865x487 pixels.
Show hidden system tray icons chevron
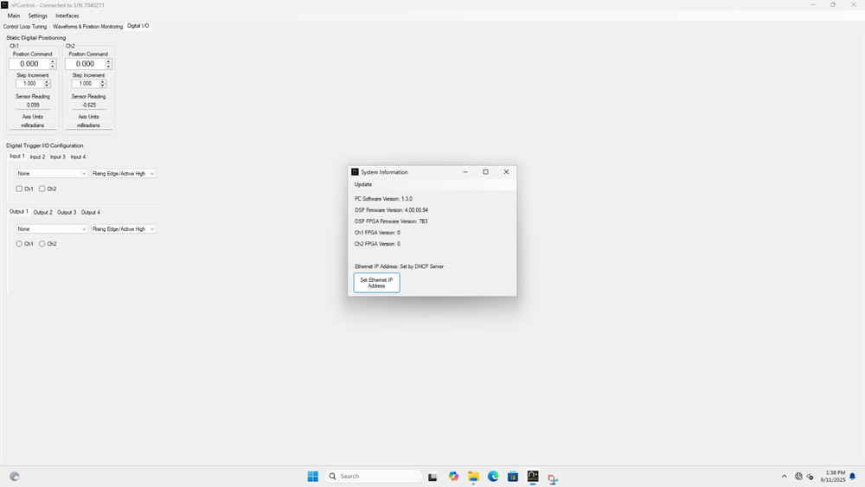[x=785, y=477]
